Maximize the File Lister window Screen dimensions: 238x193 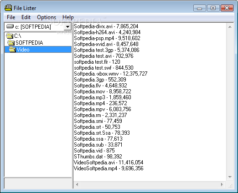[213, 8]
